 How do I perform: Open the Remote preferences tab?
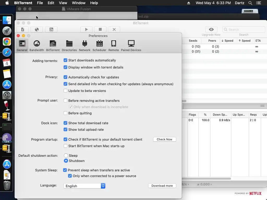[114, 46]
